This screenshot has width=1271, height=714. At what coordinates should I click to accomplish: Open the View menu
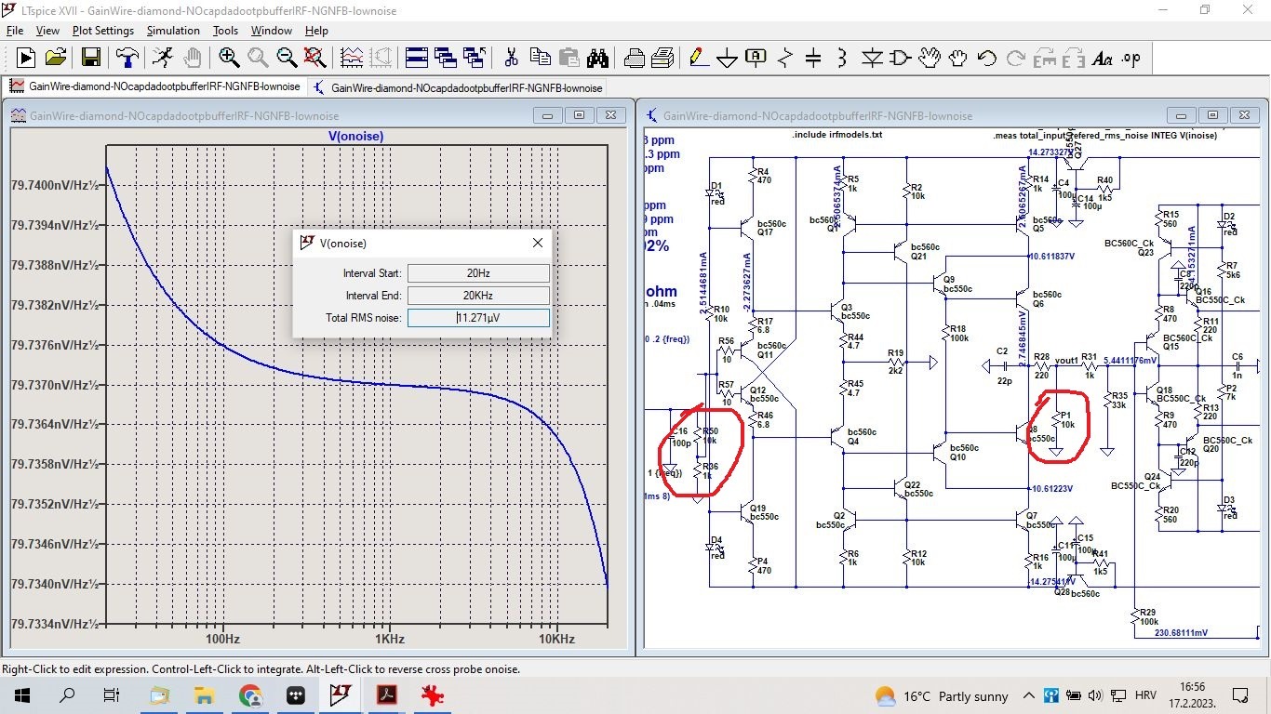click(47, 31)
